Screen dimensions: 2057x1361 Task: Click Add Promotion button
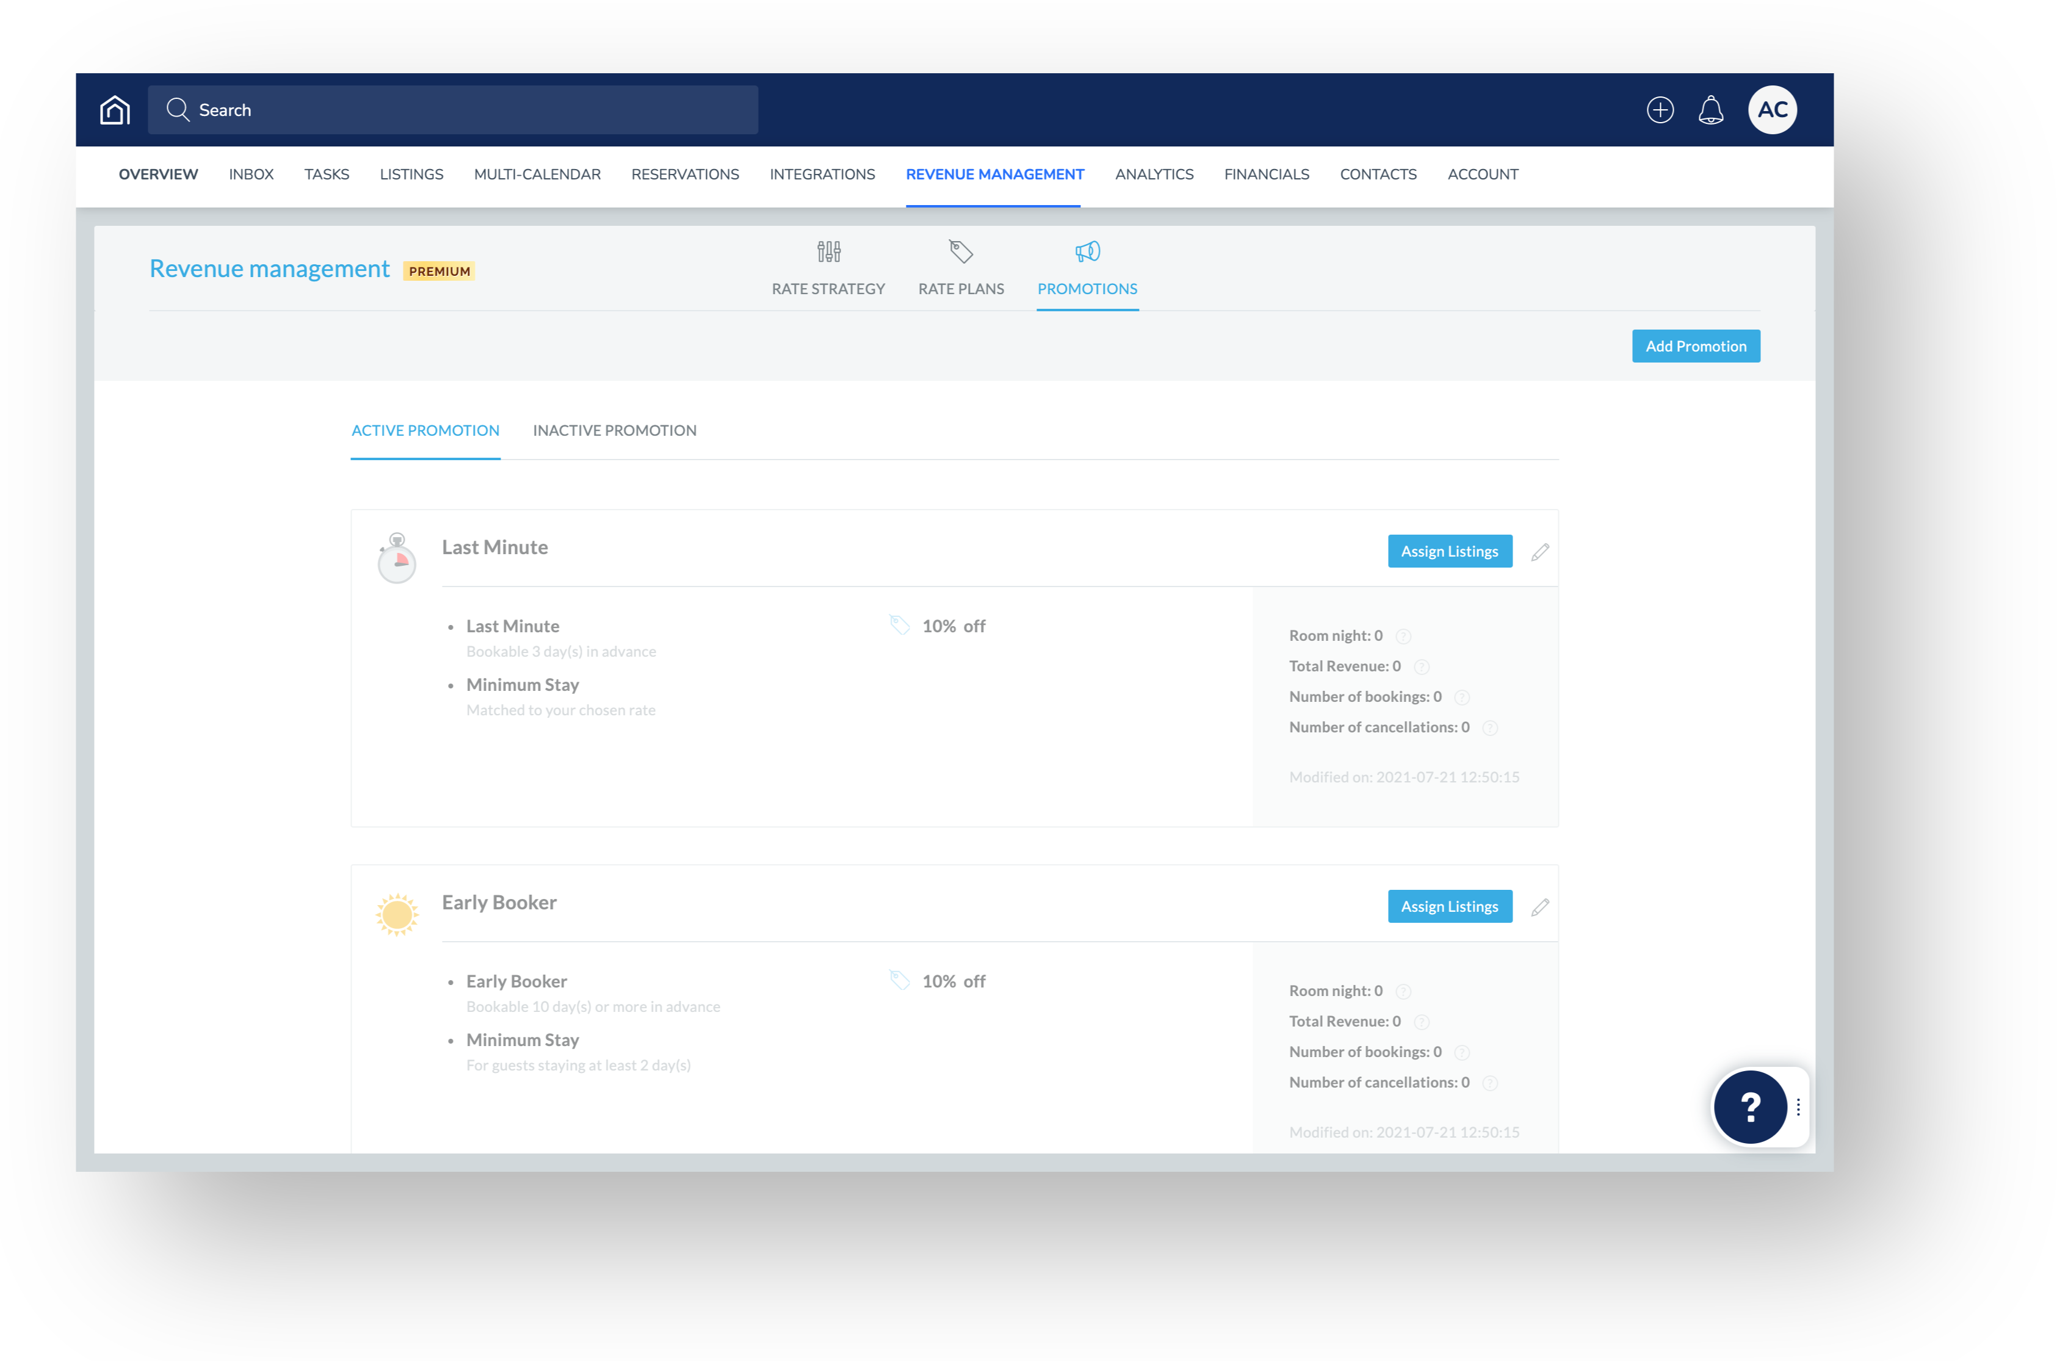coord(1696,345)
